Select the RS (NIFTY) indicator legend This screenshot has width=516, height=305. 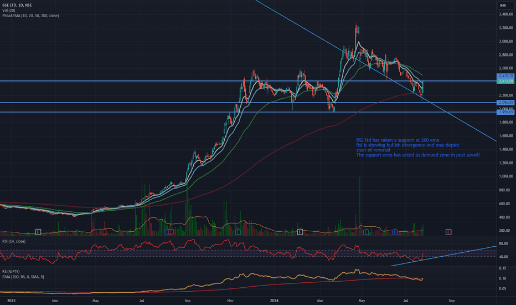[x=11, y=272]
